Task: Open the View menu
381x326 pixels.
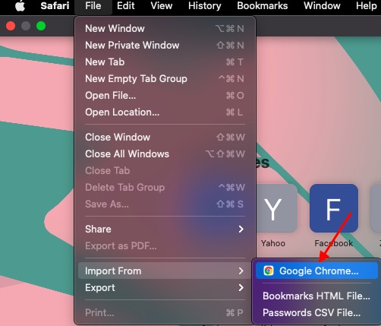Action: coord(162,6)
